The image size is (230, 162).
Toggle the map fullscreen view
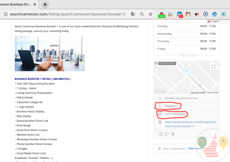click(x=214, y=67)
